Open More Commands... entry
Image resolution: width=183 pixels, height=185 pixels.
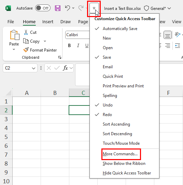click(x=120, y=154)
